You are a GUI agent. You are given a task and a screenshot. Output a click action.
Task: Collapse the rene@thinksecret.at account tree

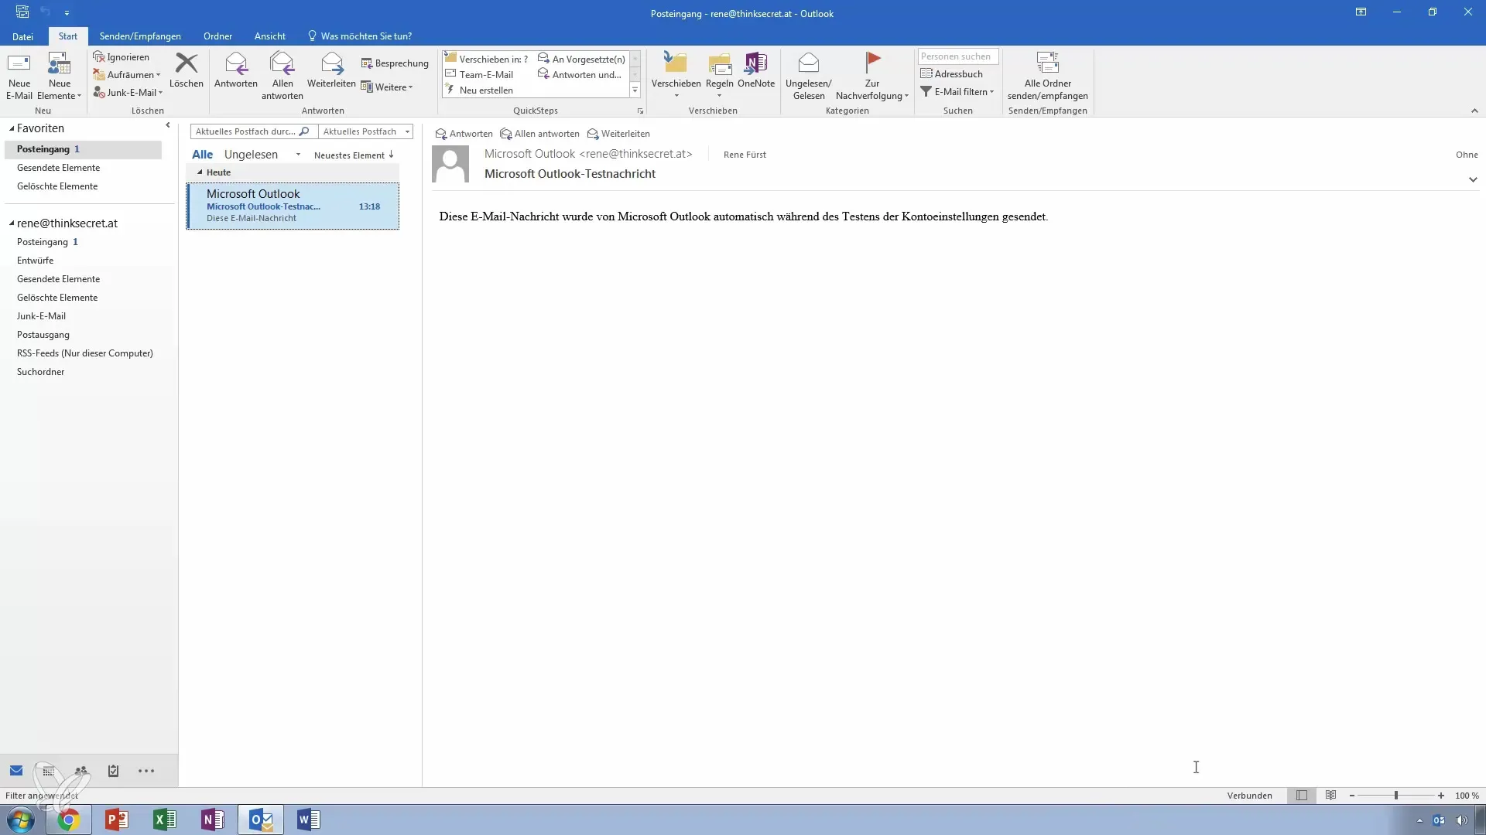click(x=12, y=223)
